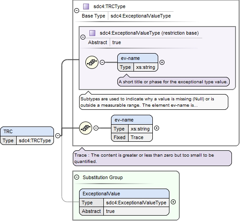Screen dimensions: 240x221
Task: Expand the ev-name element in restriction base
Action: (162, 62)
